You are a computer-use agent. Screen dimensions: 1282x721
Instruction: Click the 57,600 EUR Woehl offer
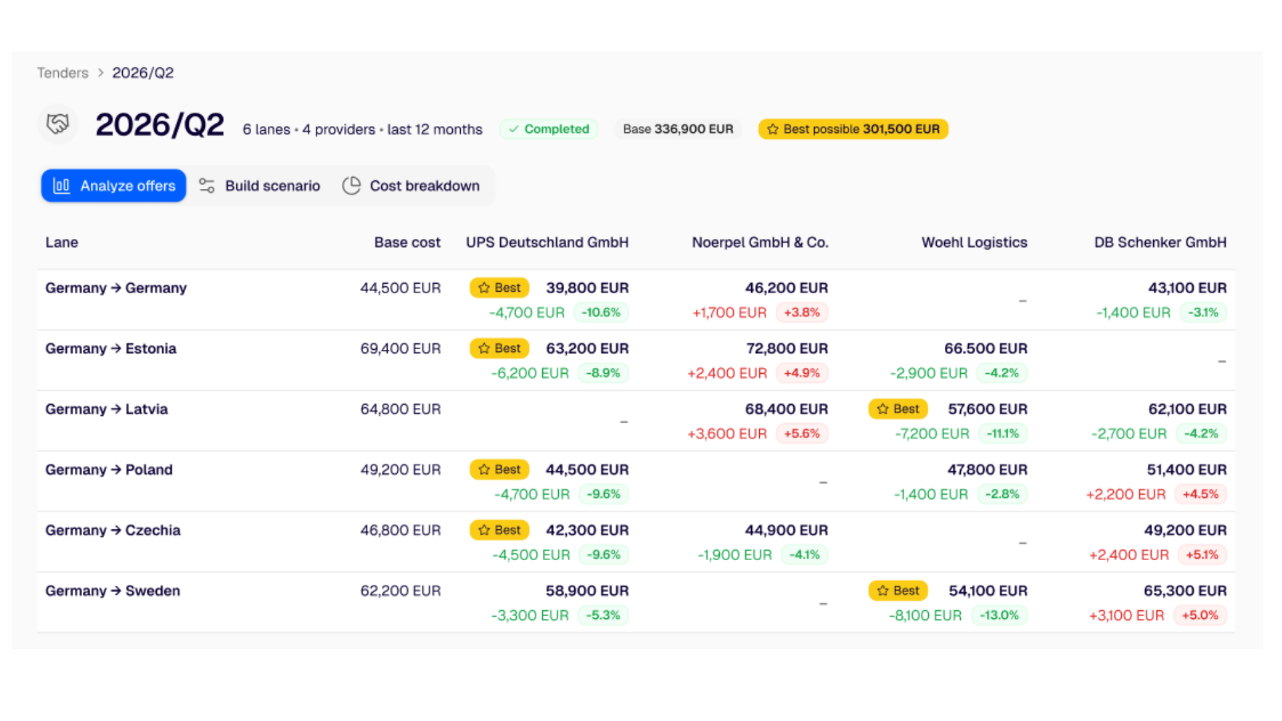pyautogui.click(x=988, y=409)
